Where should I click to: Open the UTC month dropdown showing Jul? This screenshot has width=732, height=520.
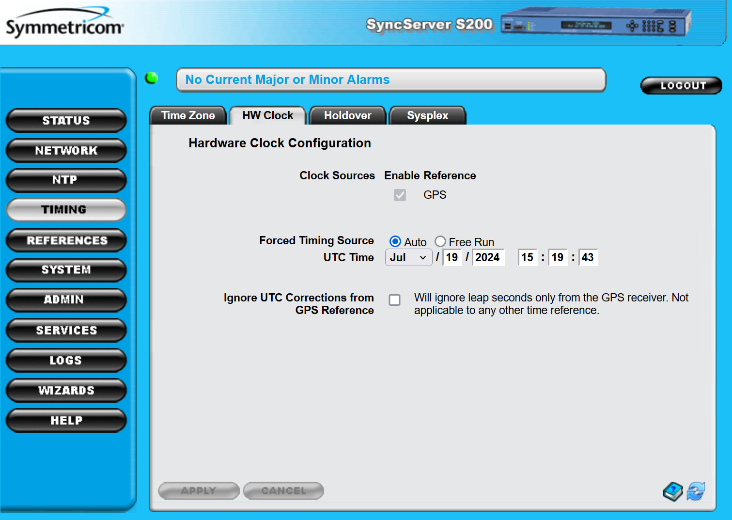(x=408, y=257)
